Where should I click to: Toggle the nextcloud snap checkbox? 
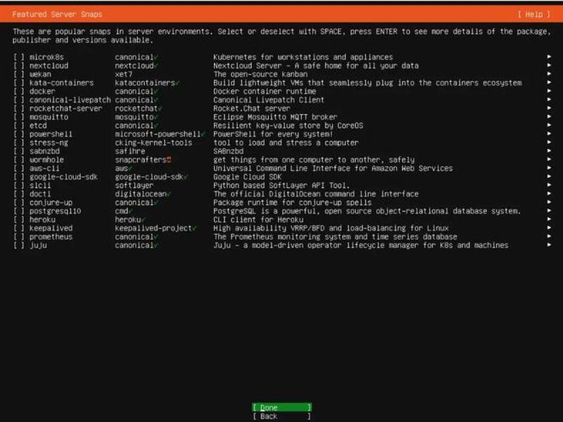19,65
